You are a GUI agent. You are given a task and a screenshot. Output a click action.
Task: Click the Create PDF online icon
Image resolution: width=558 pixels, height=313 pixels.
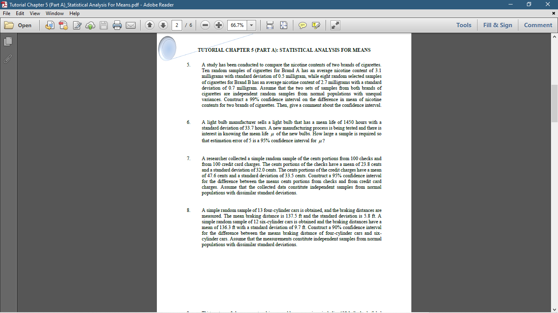point(63,25)
